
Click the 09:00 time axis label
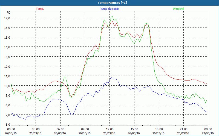[x=85, y=129]
